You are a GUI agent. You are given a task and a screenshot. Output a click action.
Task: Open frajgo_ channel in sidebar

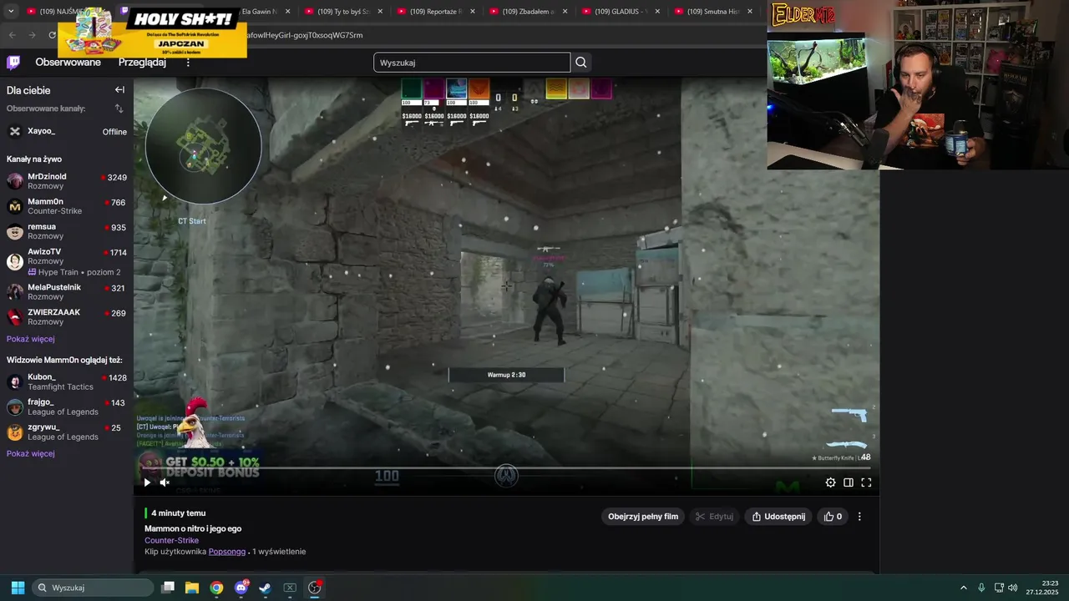[67, 407]
